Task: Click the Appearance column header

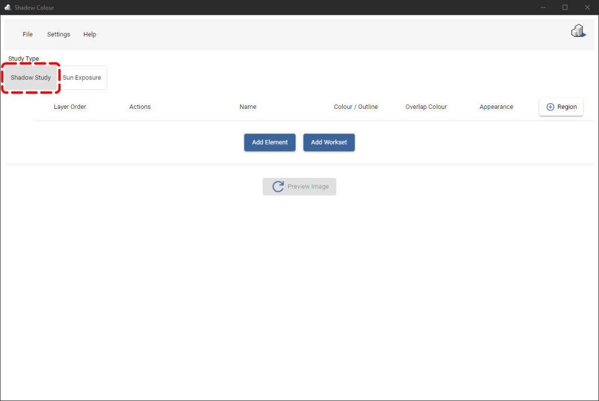Action: (x=496, y=107)
